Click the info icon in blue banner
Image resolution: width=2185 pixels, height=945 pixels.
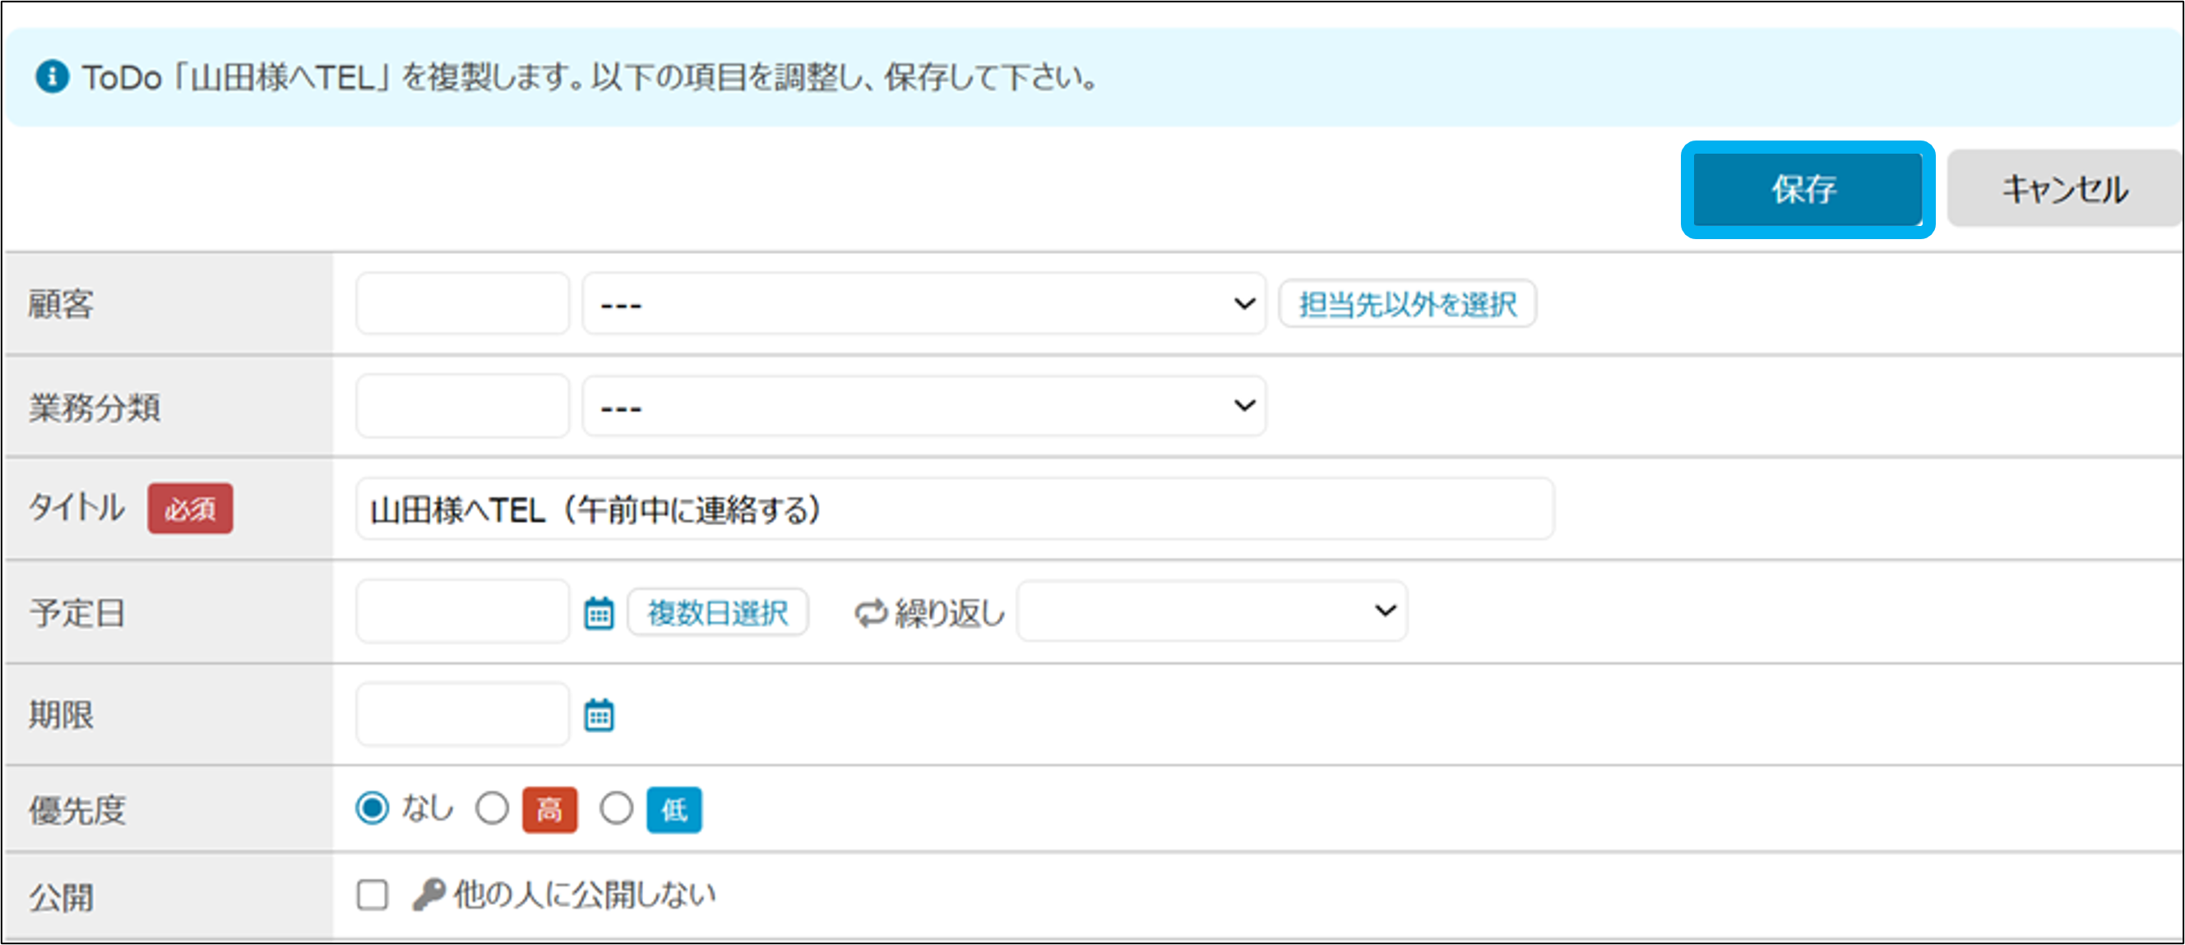(52, 77)
